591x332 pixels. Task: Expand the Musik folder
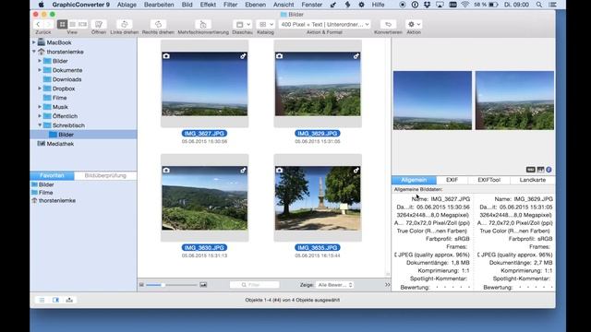40,107
